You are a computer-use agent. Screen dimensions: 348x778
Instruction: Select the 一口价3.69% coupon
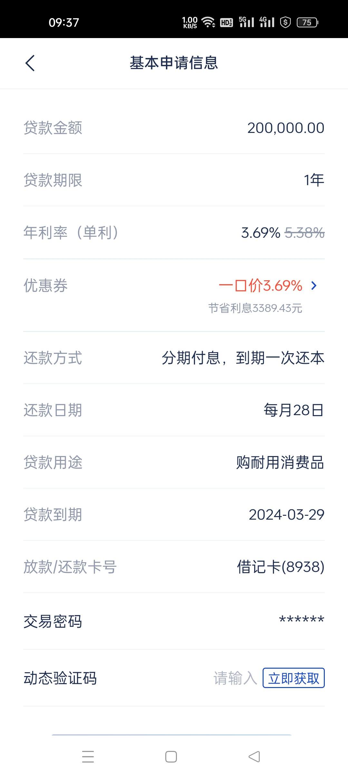tap(260, 285)
